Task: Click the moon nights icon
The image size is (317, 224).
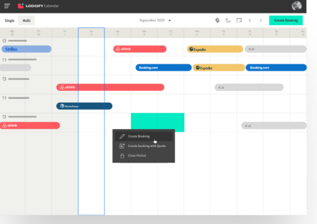Action: pyautogui.click(x=228, y=21)
